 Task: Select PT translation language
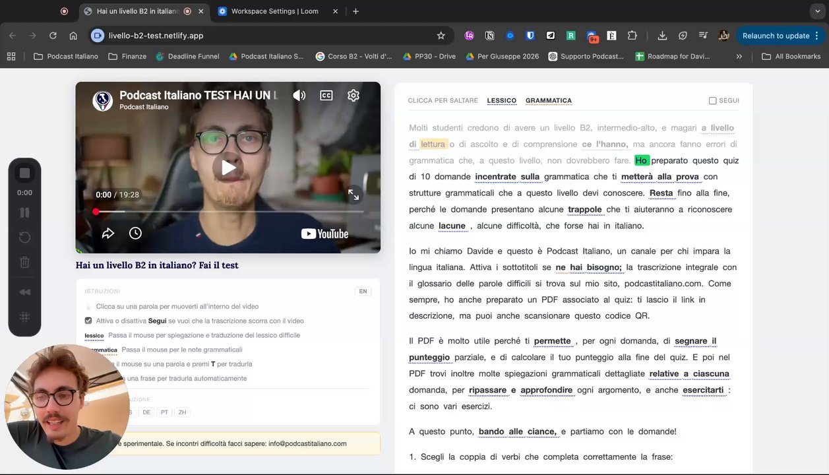tap(164, 412)
